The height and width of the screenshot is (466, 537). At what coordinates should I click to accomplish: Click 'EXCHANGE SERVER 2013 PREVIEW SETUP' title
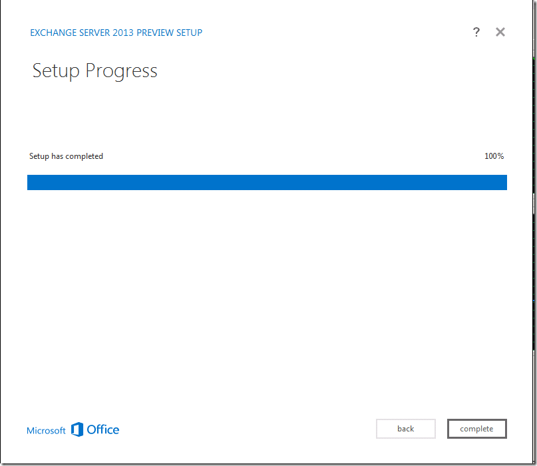coord(116,33)
